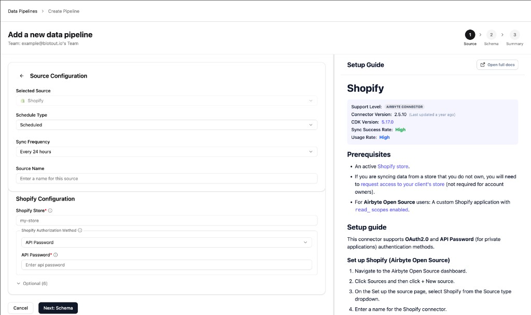Click Sync Success Rate High value
Viewport: 531px width, 315px height.
[400, 130]
